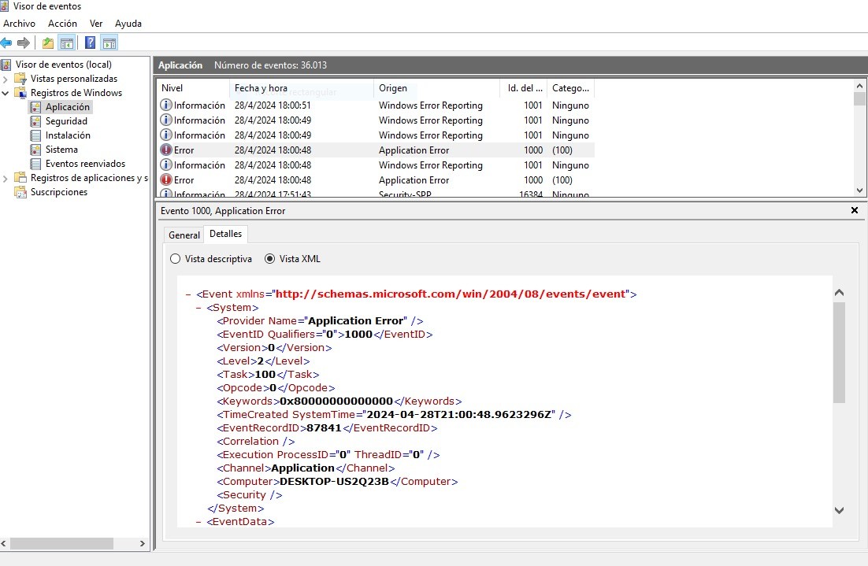Click the Registros de aplicaciones y servicios folder icon
The height and width of the screenshot is (566, 868).
[x=20, y=178]
